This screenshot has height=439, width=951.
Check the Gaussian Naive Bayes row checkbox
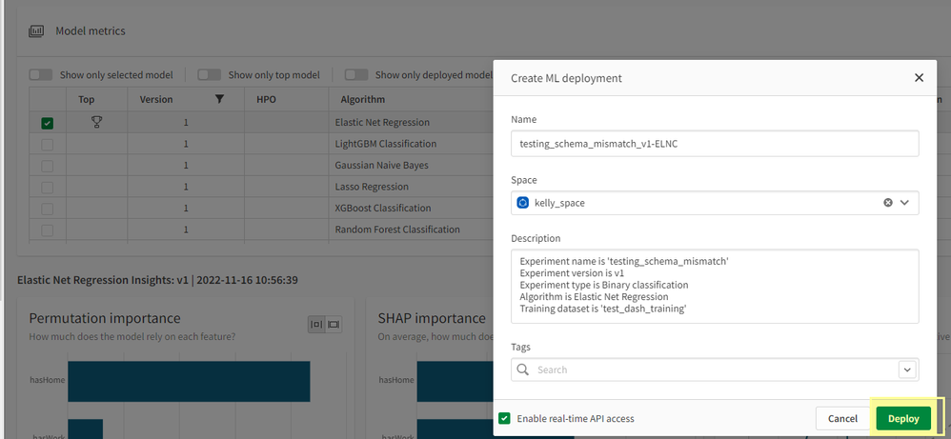(x=48, y=166)
